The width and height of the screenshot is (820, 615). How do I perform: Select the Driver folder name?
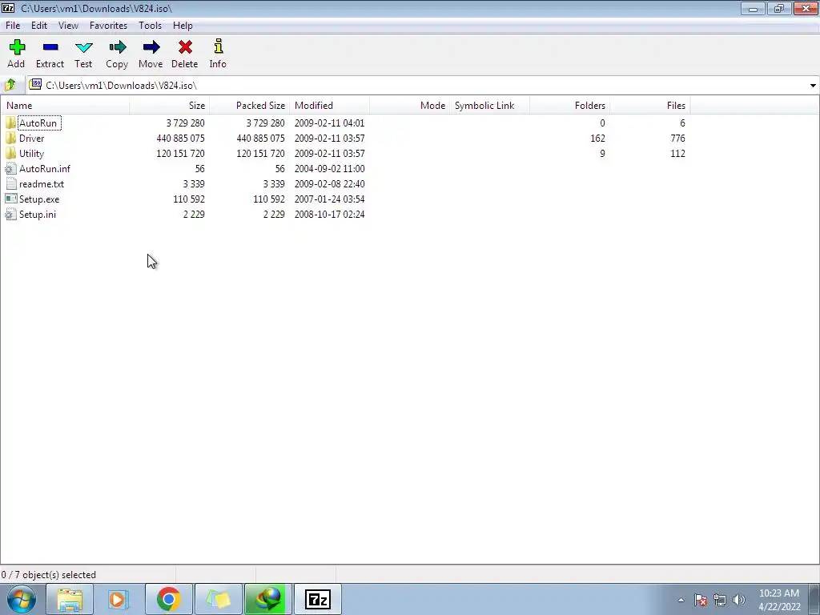pyautogui.click(x=31, y=138)
